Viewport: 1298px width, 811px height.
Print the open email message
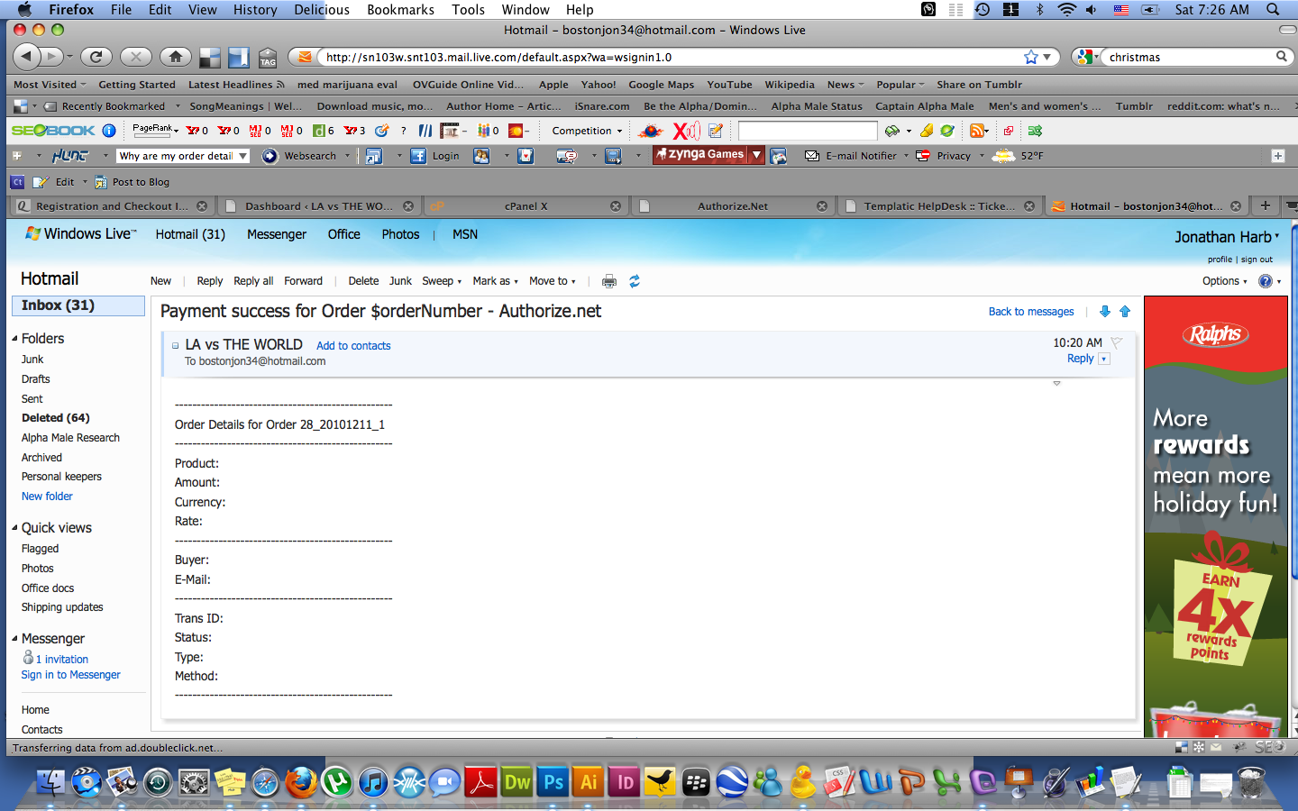[x=609, y=281]
